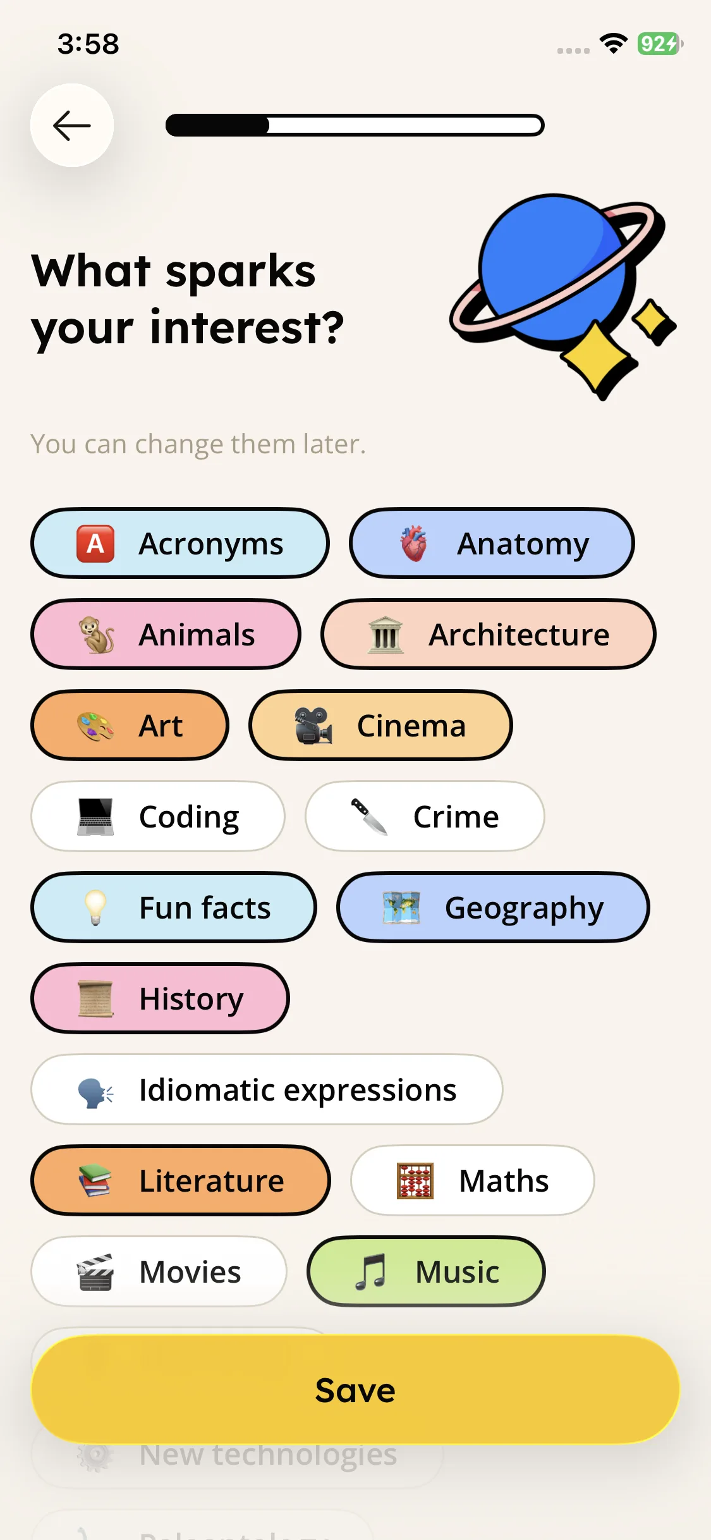Deselect the History interest chip
This screenshot has width=711, height=1540.
point(160,999)
